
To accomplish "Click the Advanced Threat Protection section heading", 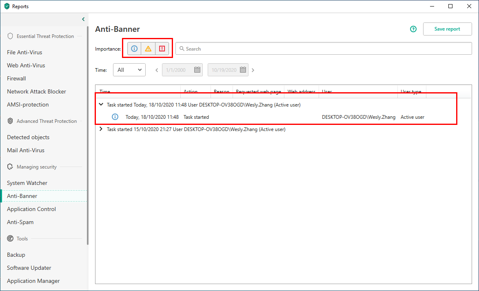I will click(x=47, y=121).
